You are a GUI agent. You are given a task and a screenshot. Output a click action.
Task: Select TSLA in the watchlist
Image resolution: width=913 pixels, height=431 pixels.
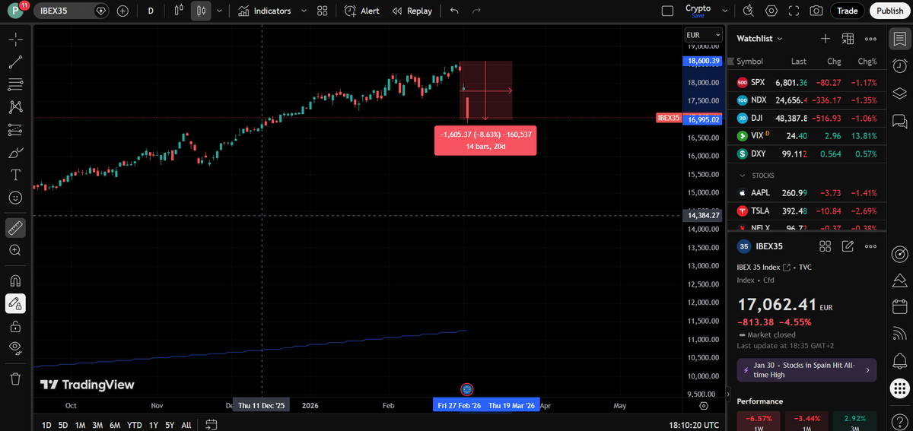[x=806, y=211]
